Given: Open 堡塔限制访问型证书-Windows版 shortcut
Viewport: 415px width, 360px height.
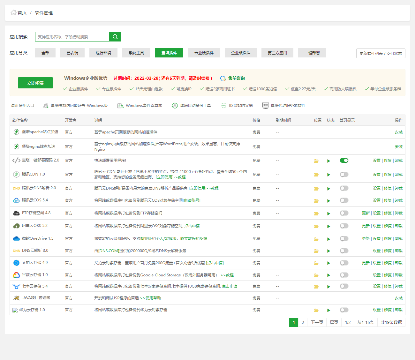Looking at the screenshot, I should pyautogui.click(x=75, y=106).
